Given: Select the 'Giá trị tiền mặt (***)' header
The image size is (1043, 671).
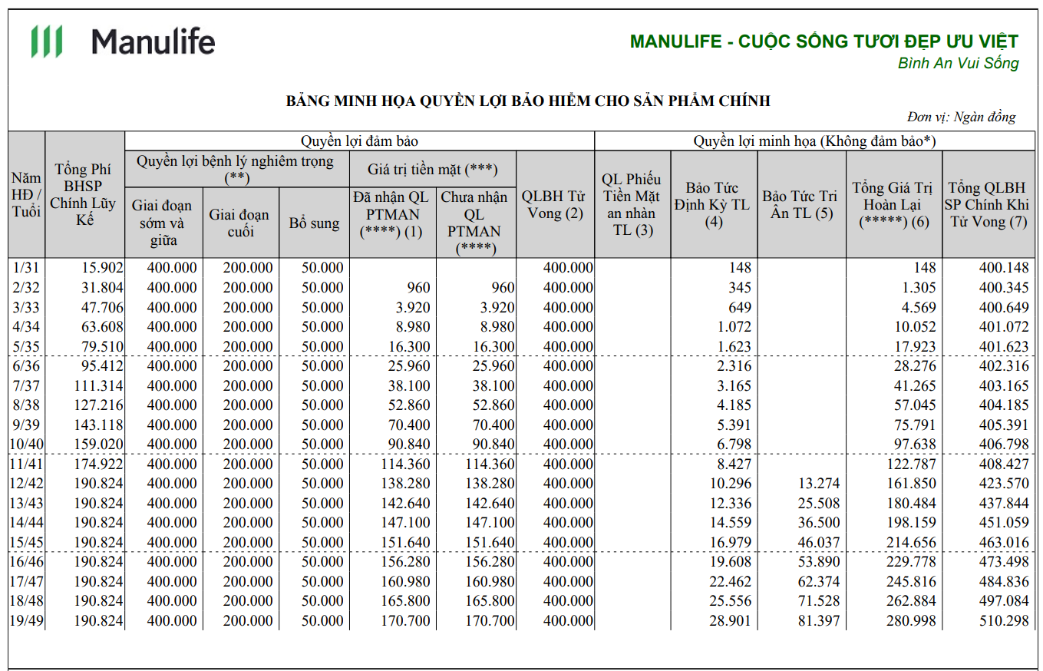Looking at the screenshot, I should (433, 169).
